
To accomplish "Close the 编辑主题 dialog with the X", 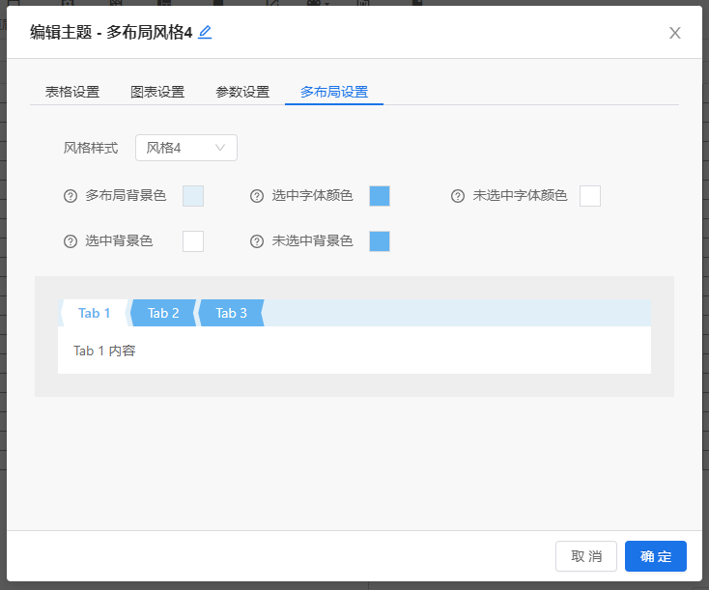I will point(674,33).
